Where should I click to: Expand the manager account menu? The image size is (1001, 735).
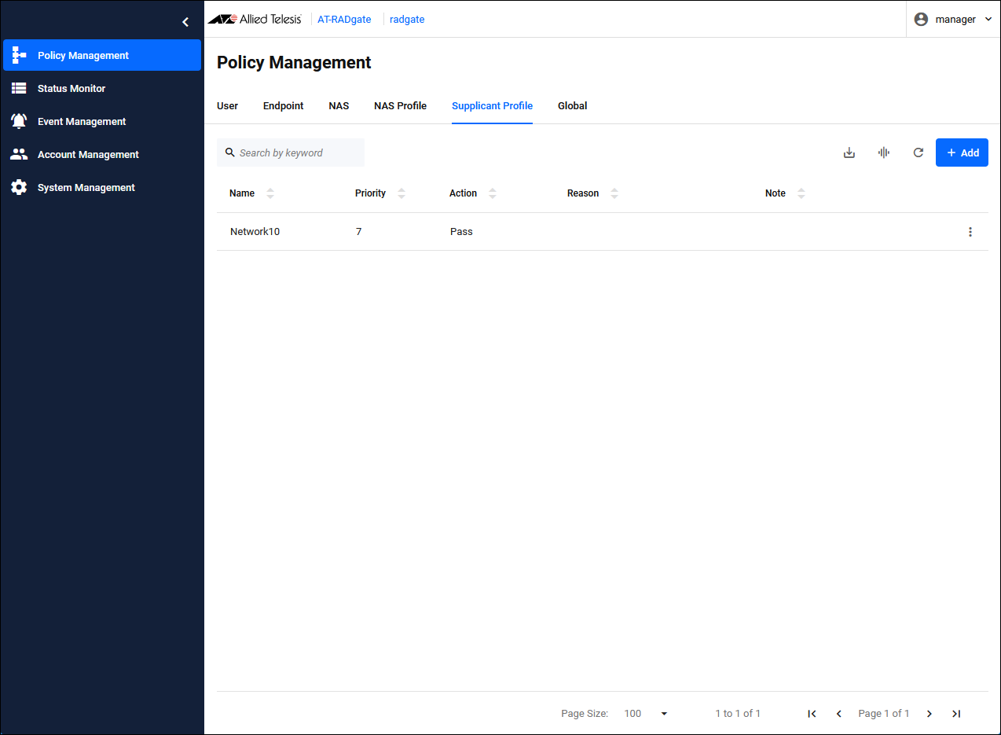click(x=954, y=20)
